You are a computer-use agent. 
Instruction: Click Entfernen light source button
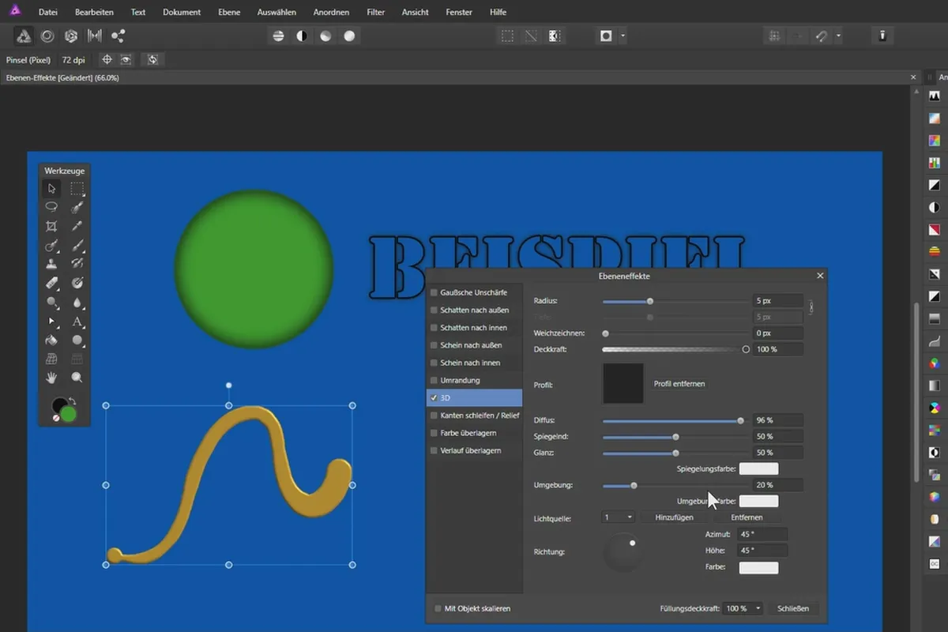[x=747, y=517]
